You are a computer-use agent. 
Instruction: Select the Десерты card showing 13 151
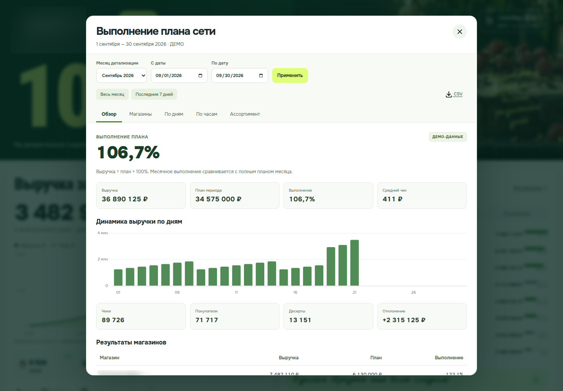(328, 316)
